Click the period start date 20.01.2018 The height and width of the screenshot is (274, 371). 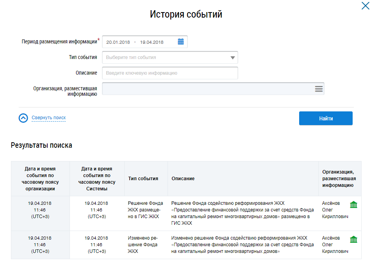coord(118,42)
